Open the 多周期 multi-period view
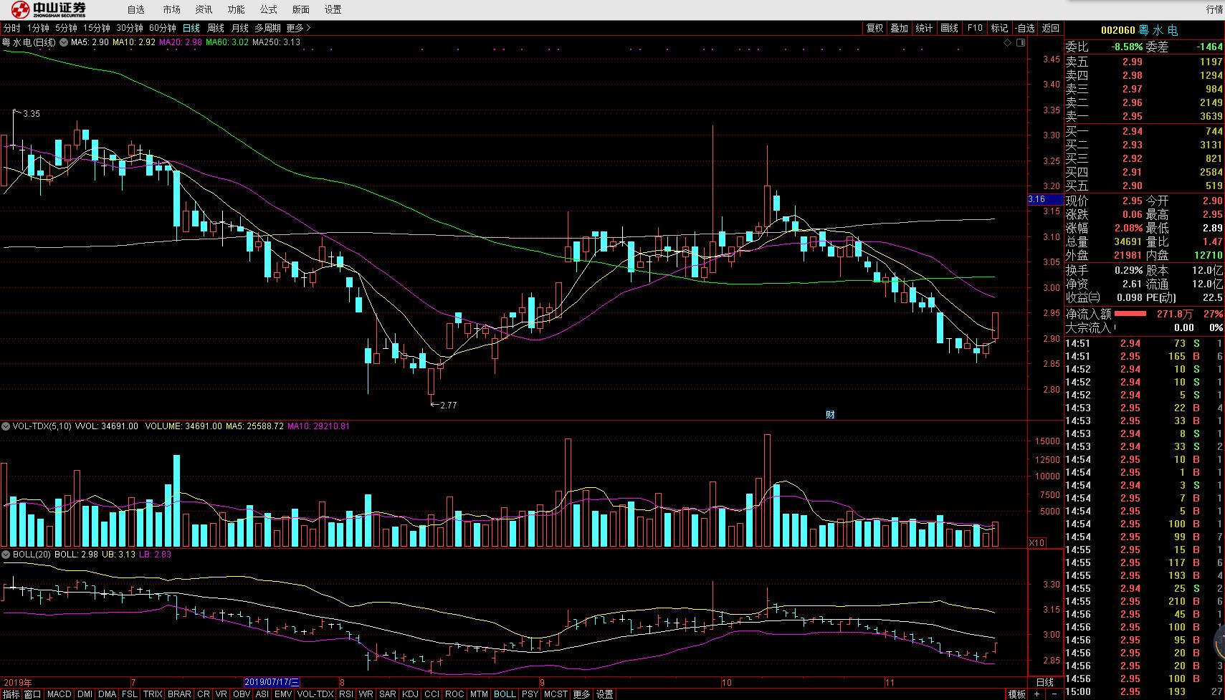1225x700 pixels. coord(268,28)
